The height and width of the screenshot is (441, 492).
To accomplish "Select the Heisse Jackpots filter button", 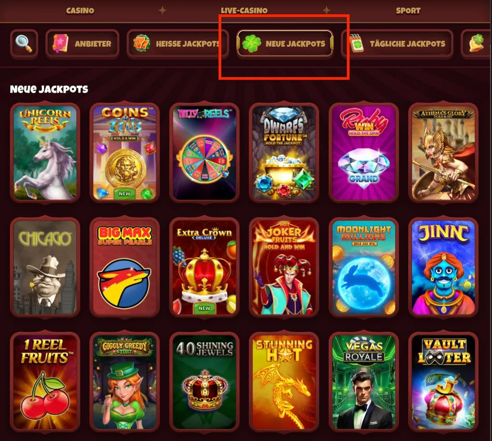I will coord(177,44).
